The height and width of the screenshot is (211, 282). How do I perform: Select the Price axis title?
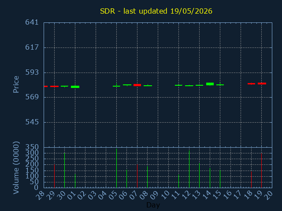click(x=16, y=84)
